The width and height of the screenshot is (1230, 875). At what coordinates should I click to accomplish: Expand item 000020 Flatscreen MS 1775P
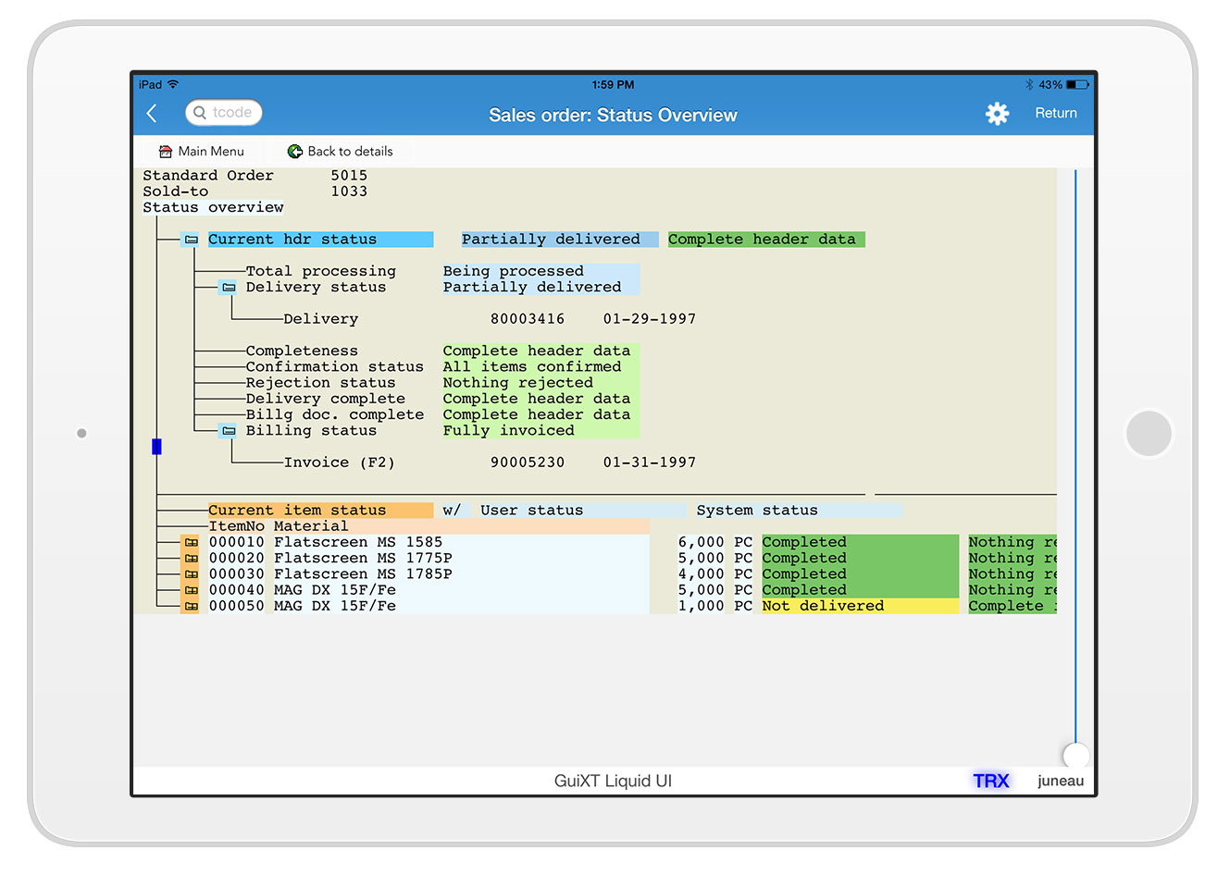191,559
